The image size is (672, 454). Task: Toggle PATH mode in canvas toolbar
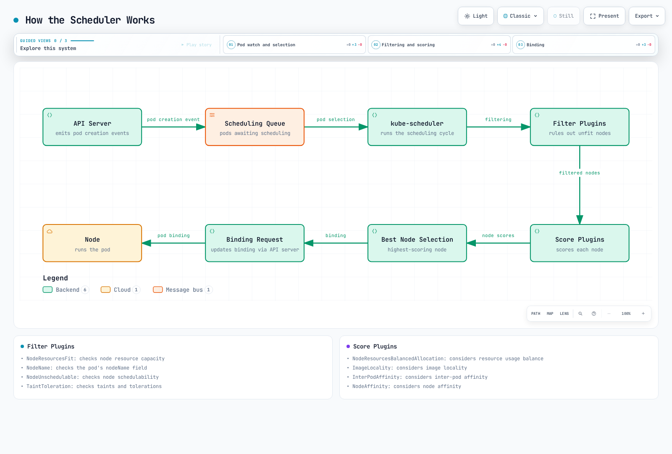[536, 314]
